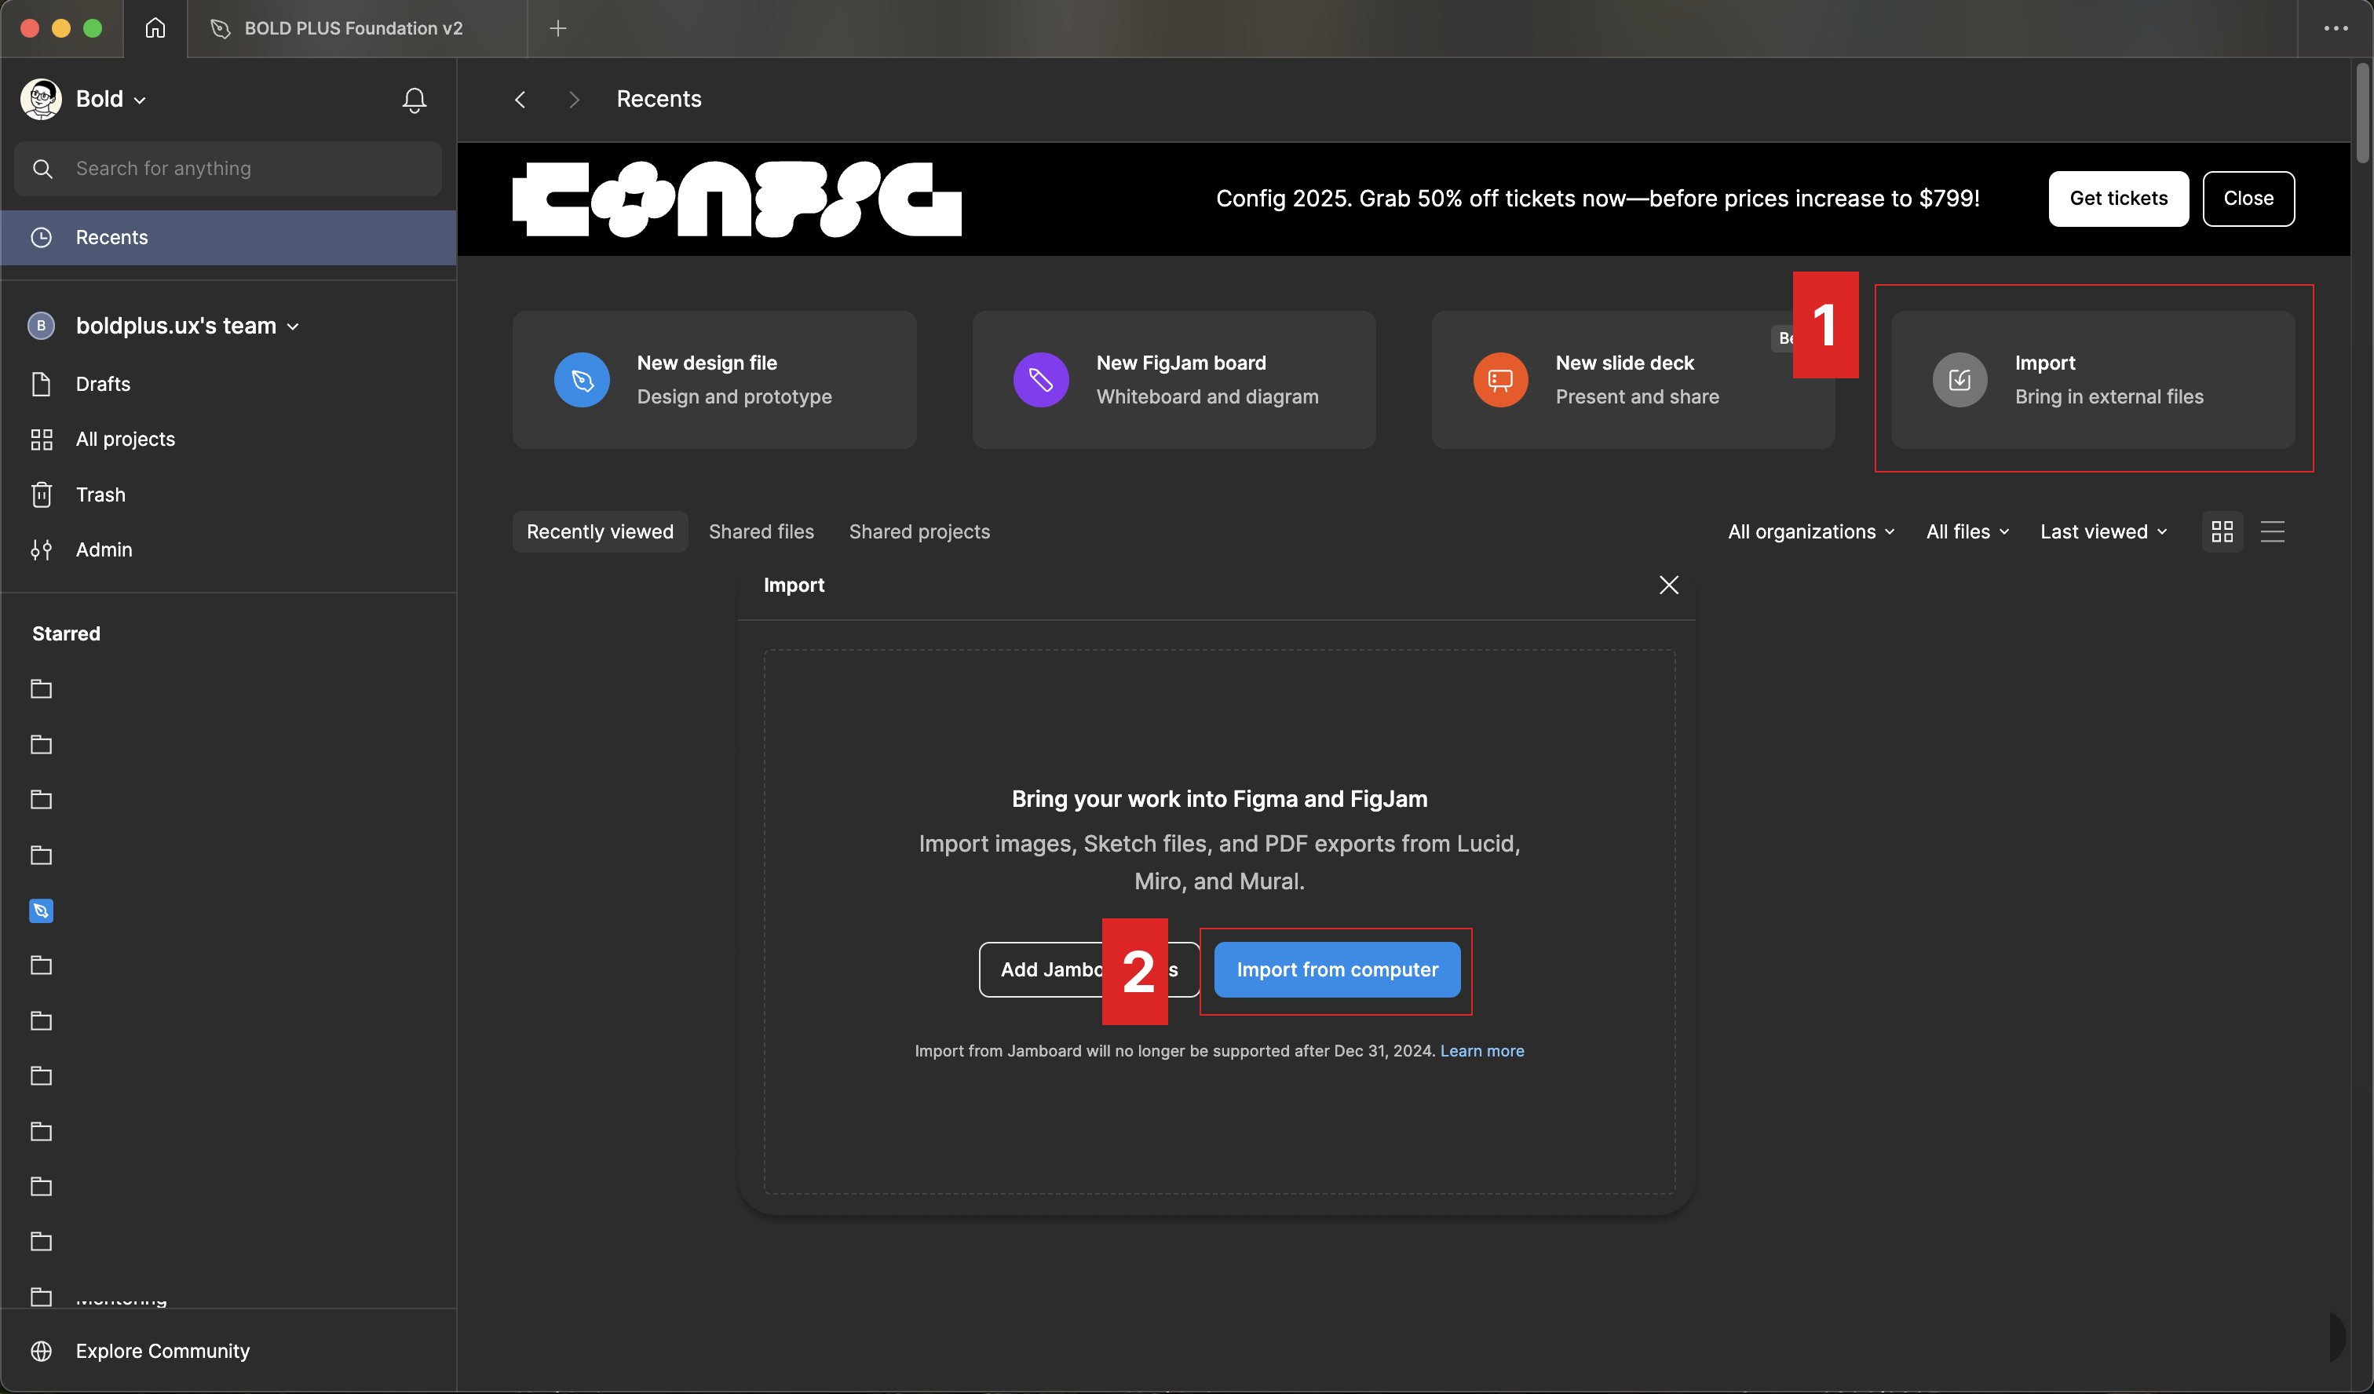This screenshot has height=1394, width=2374.
Task: Click the blue design file pen icon
Action: point(583,380)
